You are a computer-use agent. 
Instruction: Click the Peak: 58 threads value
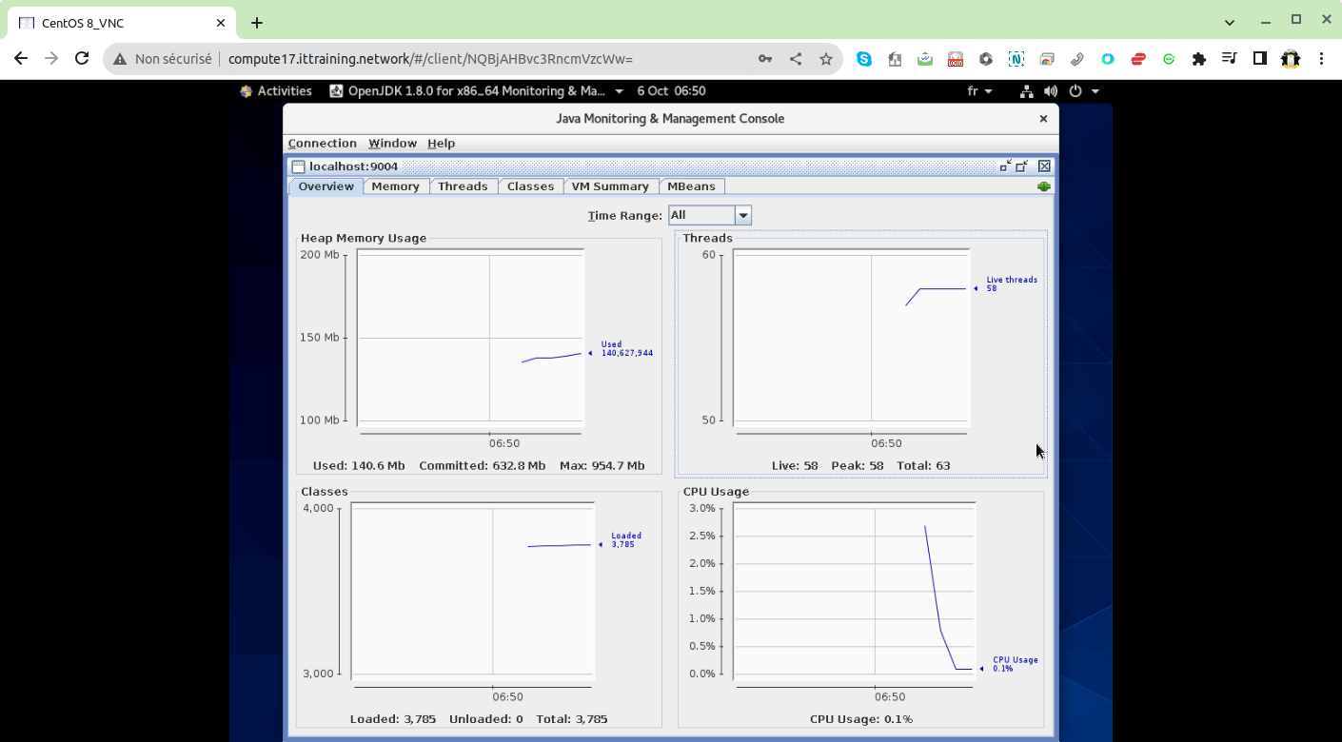858,466
